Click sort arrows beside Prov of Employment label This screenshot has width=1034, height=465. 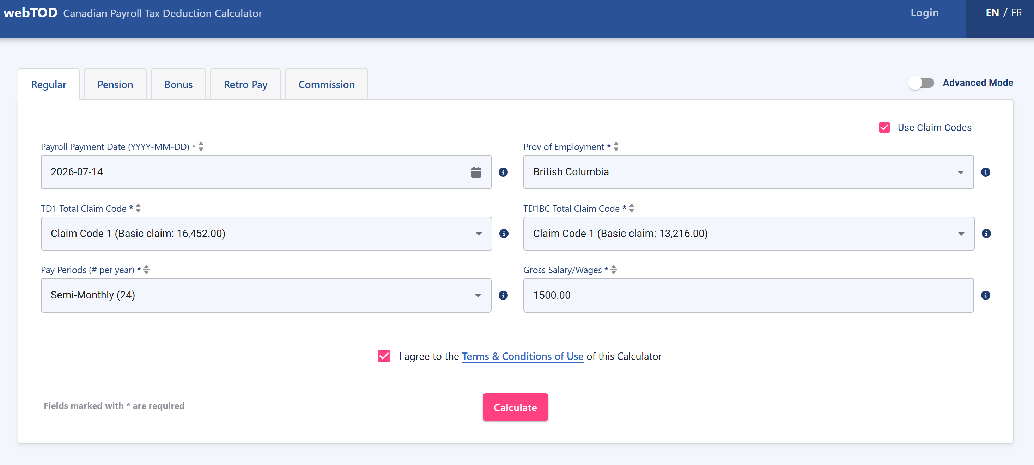[x=616, y=146]
